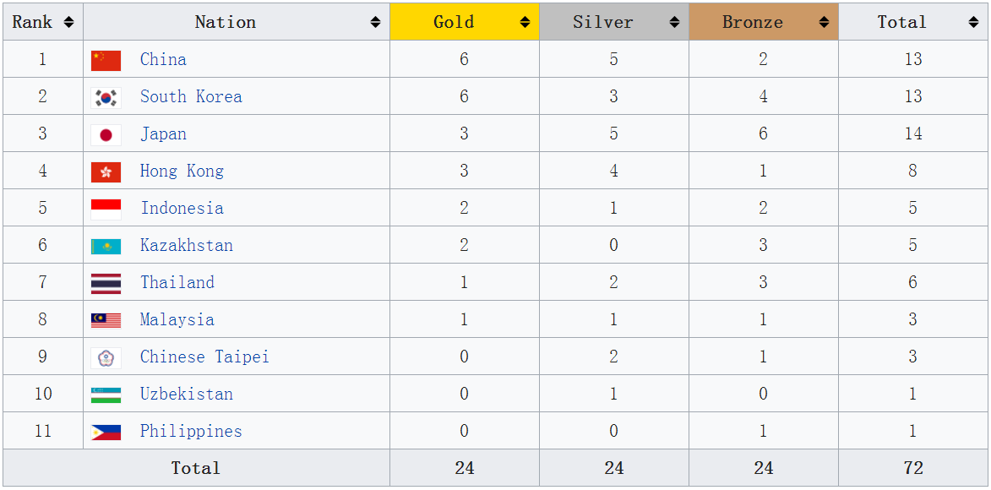This screenshot has height=490, width=991.
Task: Click the grand total cell 72
Action: click(x=912, y=468)
